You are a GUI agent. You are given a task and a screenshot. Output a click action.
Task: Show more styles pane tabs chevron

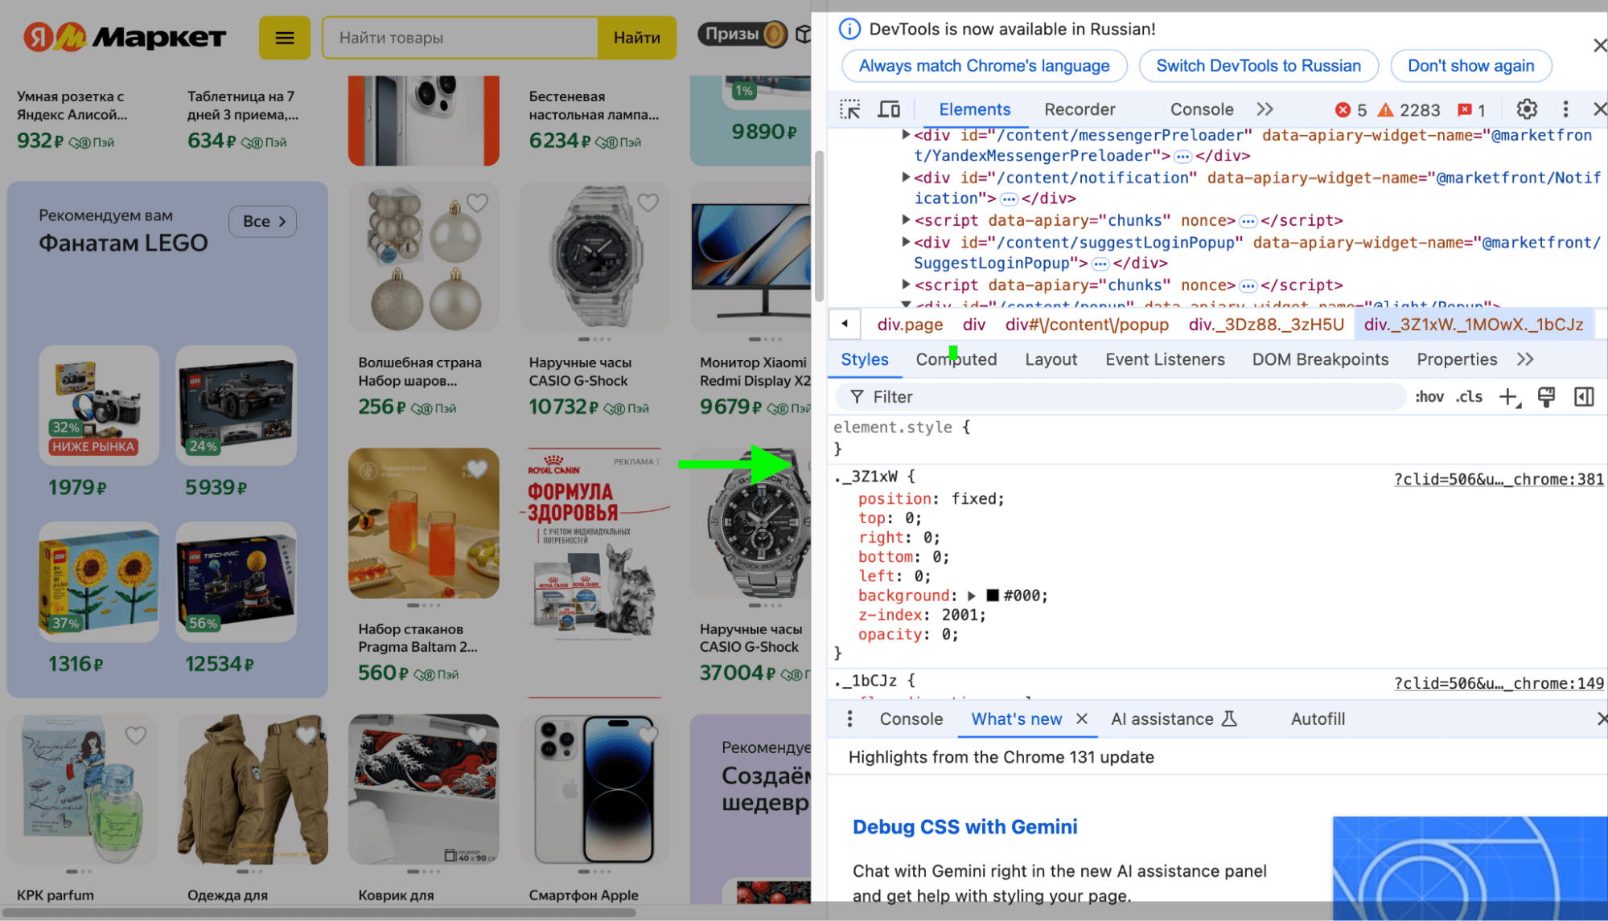1525,359
